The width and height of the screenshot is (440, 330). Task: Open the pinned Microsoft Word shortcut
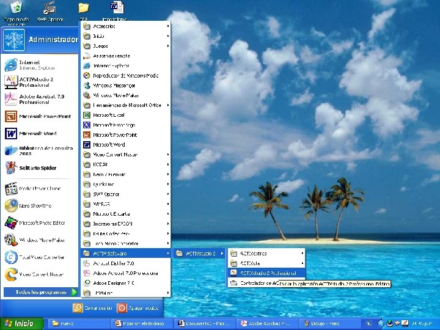click(x=40, y=133)
